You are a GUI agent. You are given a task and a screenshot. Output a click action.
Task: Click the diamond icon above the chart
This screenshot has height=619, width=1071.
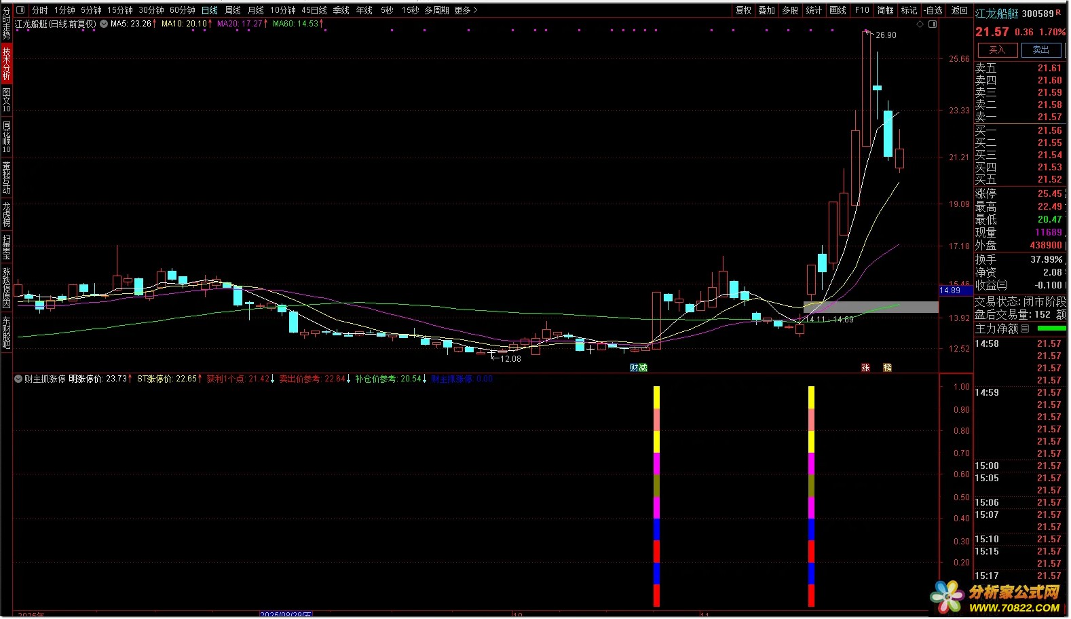(920, 24)
